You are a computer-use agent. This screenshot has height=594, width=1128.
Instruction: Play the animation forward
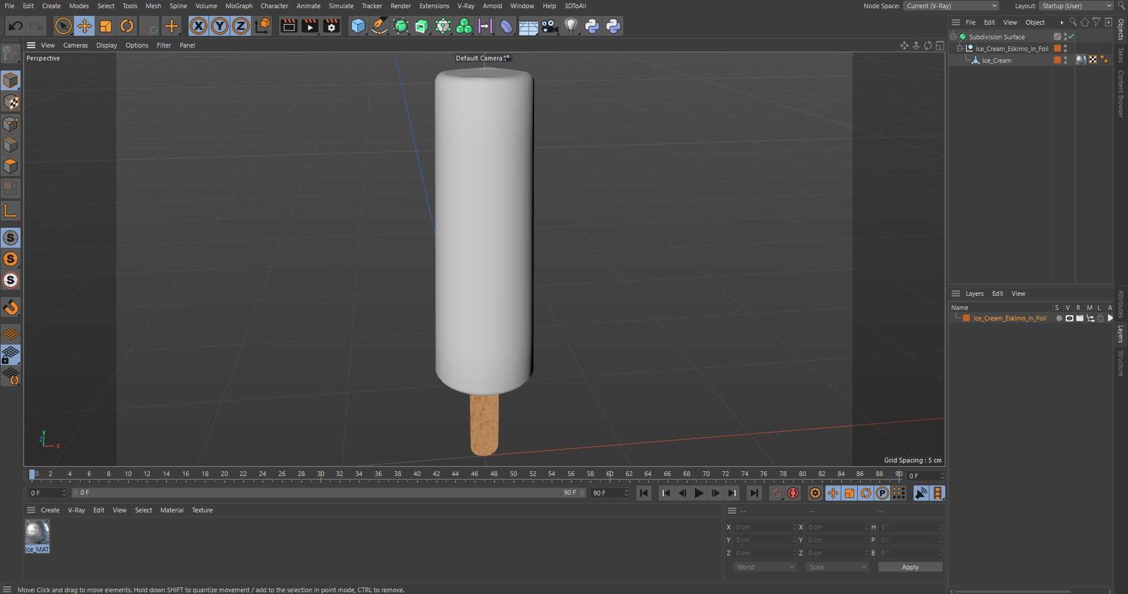[x=699, y=493]
